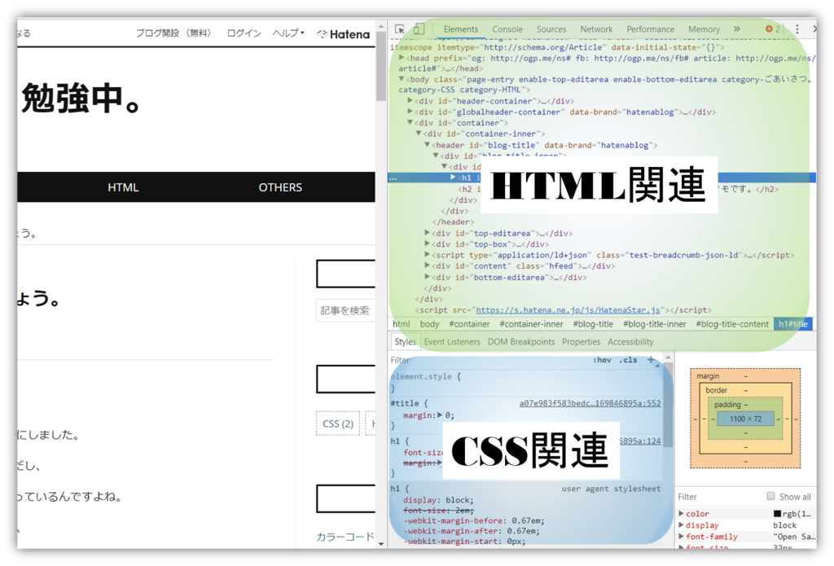834x566 pixels.
Task: Click the ログイン link
Action: pyautogui.click(x=244, y=33)
